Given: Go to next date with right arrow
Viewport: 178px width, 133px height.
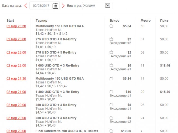Looking at the screenshot, I should [63, 6].
